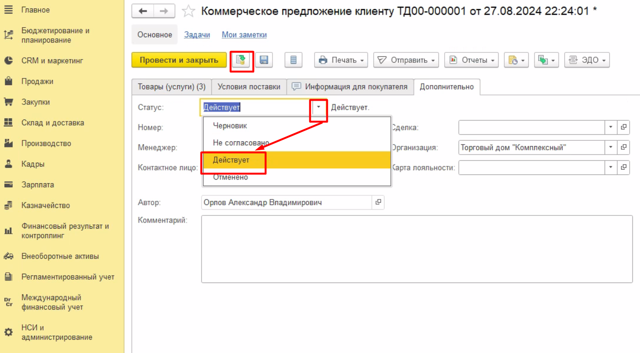640x353 pixels.
Task: Expand the Организация field dropdown arrow
Action: coord(611,147)
